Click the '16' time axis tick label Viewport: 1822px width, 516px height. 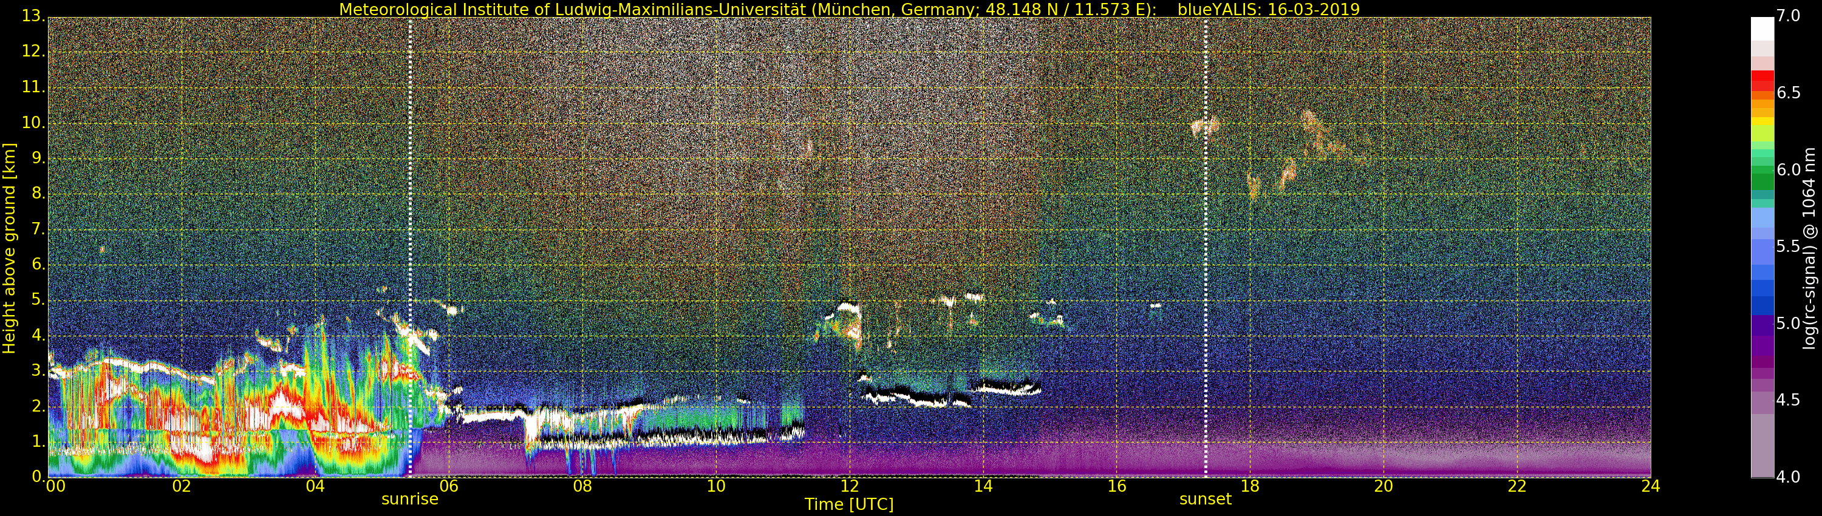tap(1117, 486)
